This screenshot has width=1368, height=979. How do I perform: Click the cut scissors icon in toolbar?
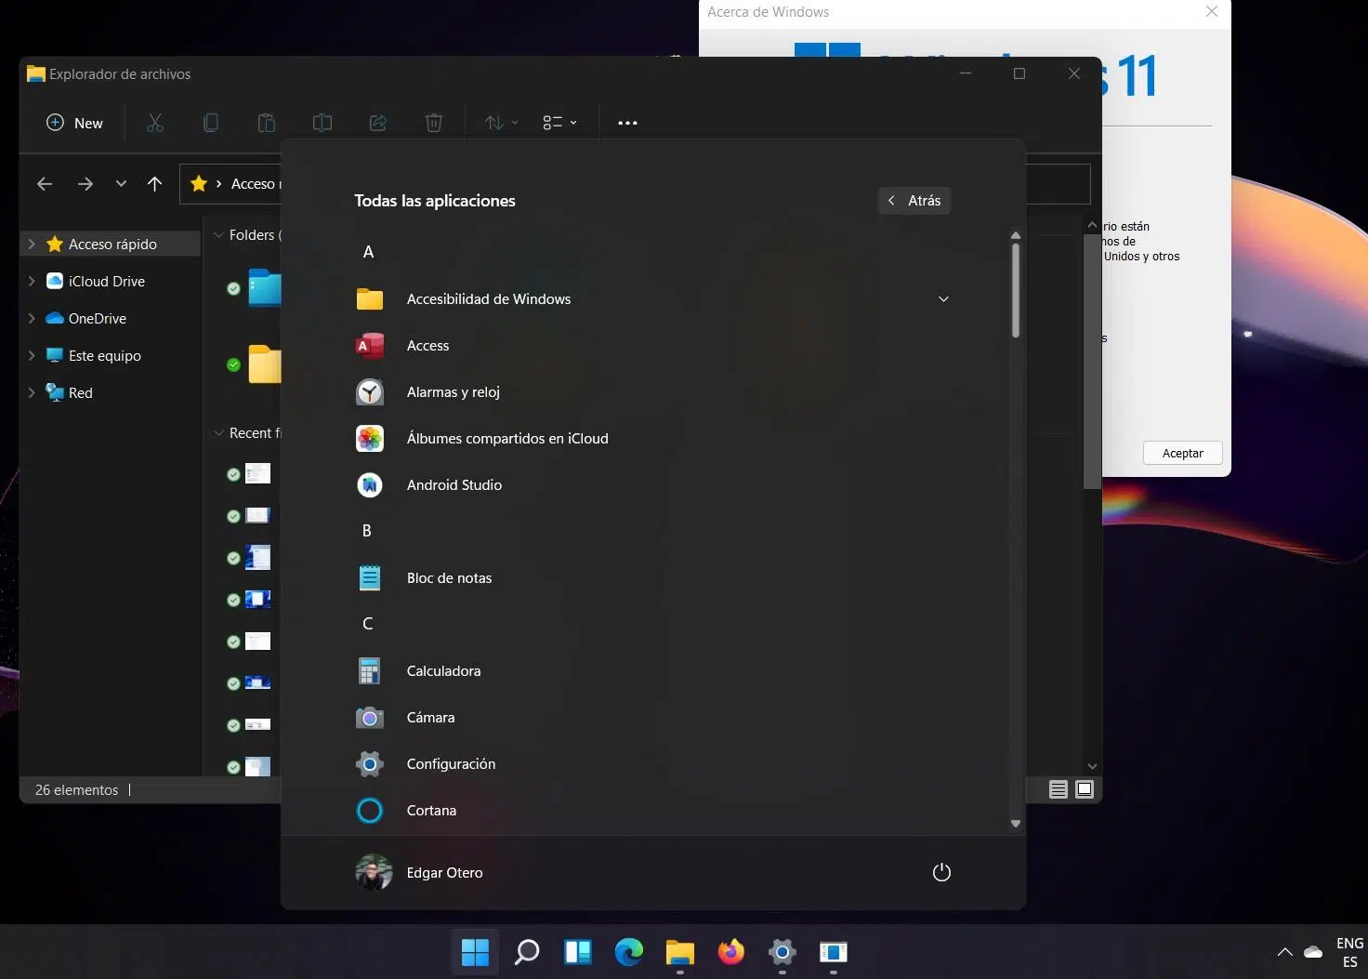[155, 123]
